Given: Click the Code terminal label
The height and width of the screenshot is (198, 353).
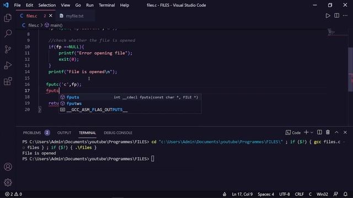Looking at the screenshot, I should click(293, 133).
